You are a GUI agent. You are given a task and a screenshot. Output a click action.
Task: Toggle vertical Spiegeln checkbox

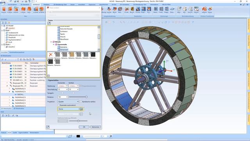73,93
